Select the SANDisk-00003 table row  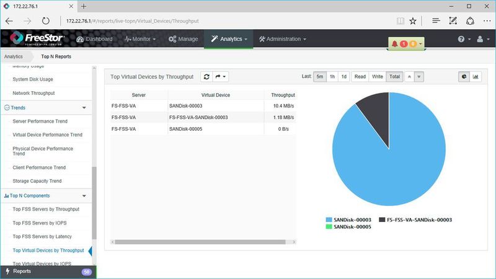point(203,105)
